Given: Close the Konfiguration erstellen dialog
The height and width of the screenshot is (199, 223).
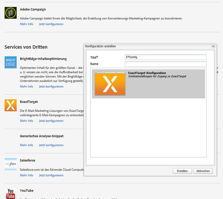Looking at the screenshot, I should coord(213,46).
